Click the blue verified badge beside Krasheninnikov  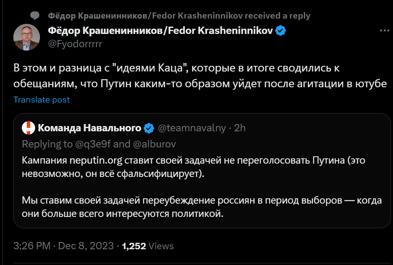(x=280, y=31)
